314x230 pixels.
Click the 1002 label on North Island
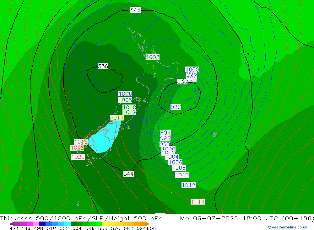pyautogui.click(x=152, y=57)
